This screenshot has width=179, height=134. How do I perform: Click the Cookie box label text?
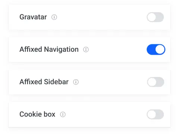(37, 114)
